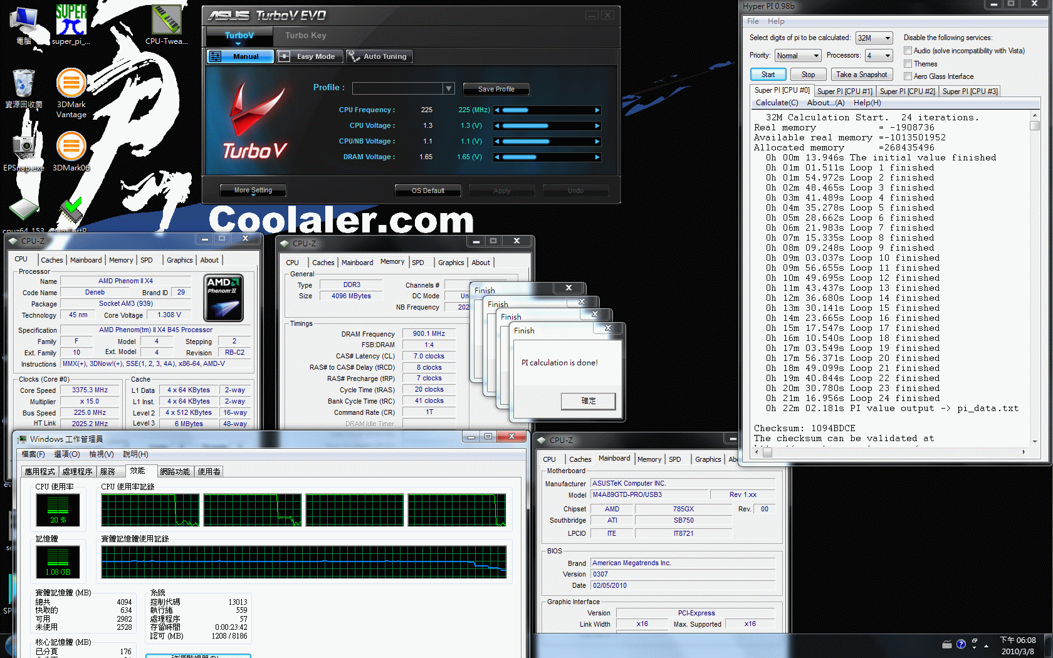Open the keyboard icon in the system tray

coord(947,644)
